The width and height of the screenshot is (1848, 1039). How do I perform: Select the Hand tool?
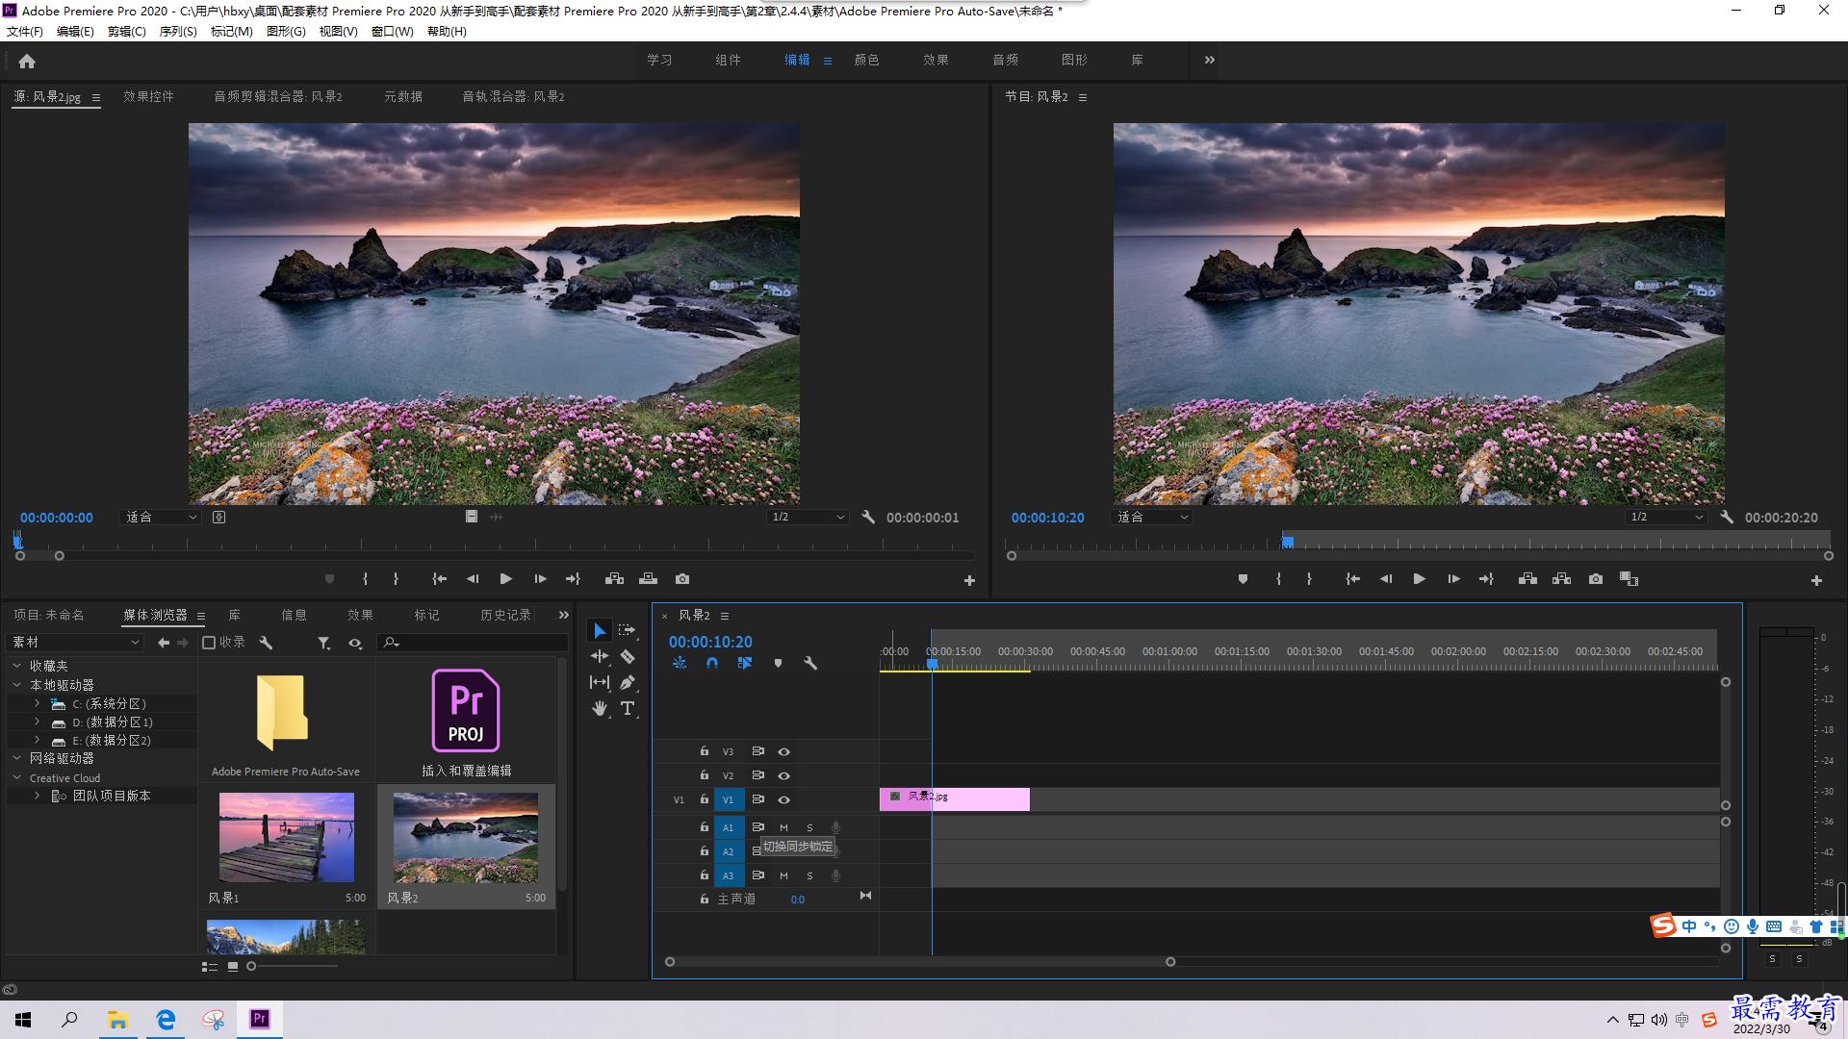600,708
